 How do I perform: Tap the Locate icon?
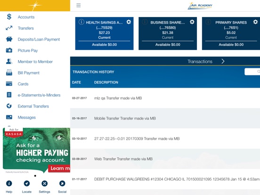click(27, 183)
